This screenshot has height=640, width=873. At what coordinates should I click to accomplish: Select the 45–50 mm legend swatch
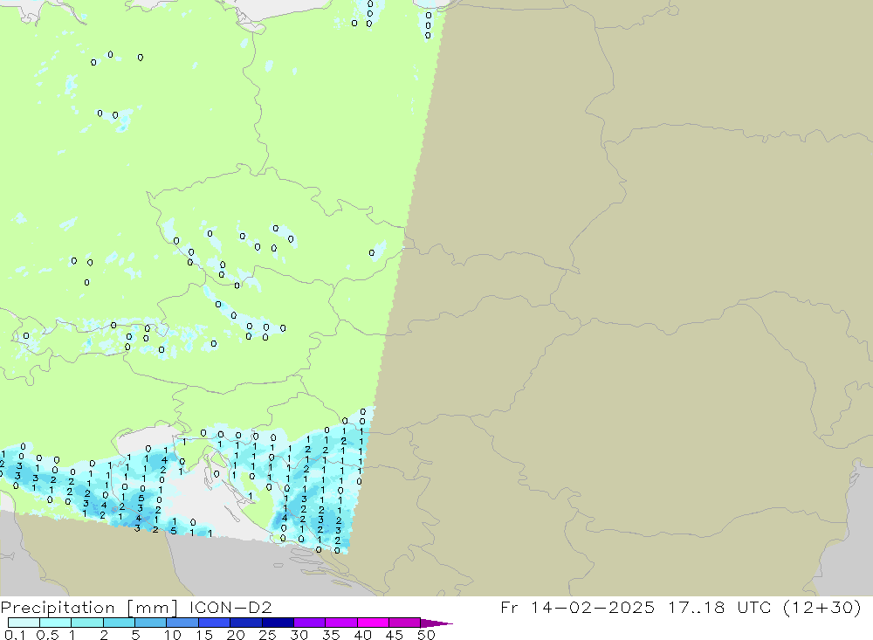coord(404,623)
